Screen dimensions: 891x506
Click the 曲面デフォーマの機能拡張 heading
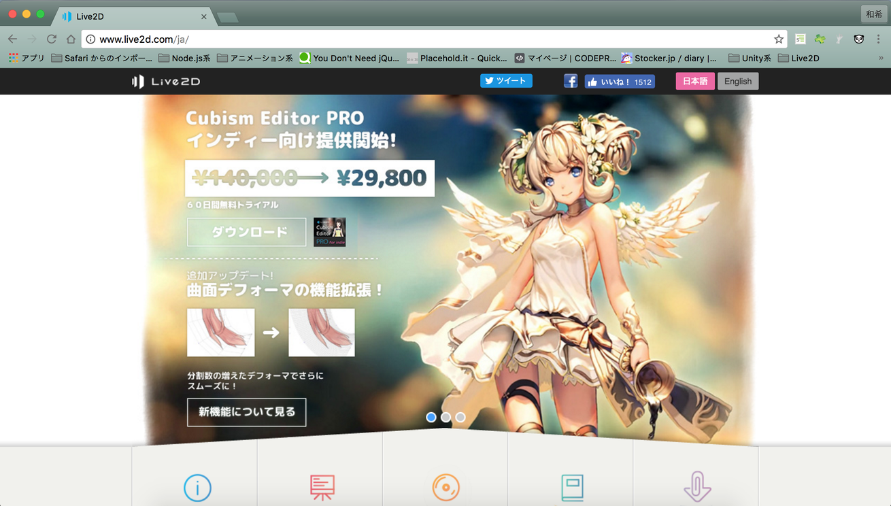pos(286,290)
